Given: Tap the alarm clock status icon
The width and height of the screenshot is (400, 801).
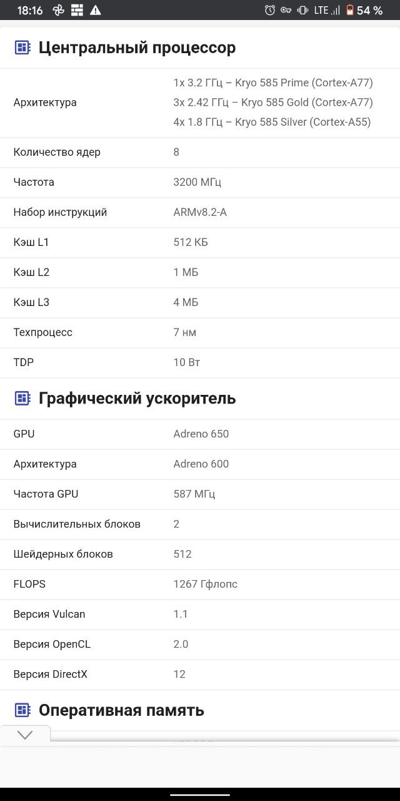Looking at the screenshot, I should (x=270, y=10).
